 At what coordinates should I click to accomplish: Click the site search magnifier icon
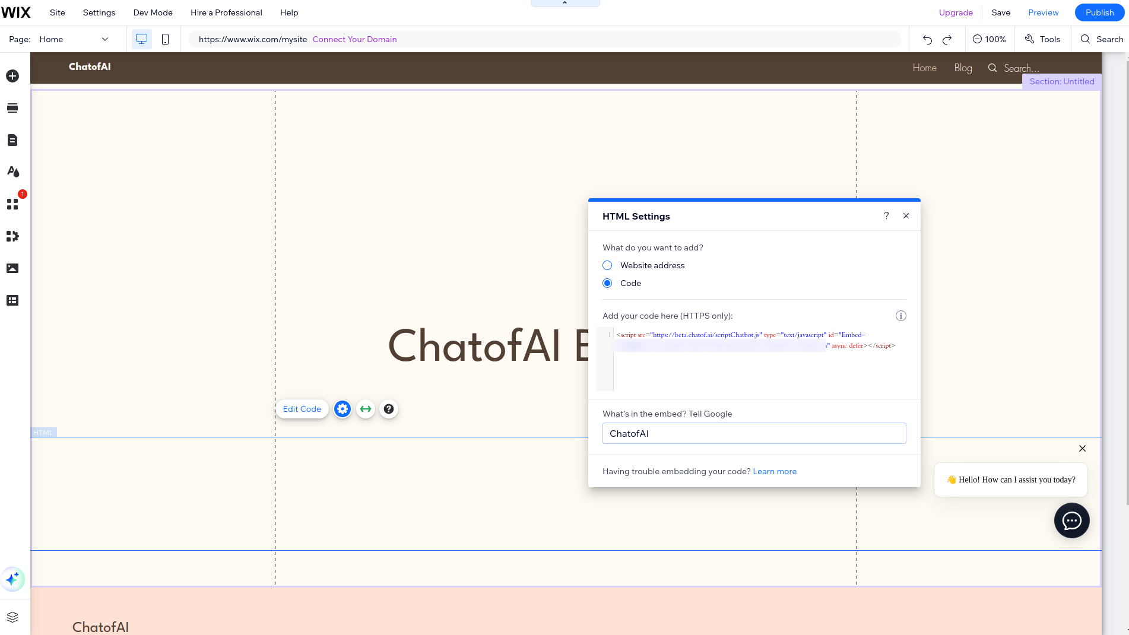coord(992,68)
